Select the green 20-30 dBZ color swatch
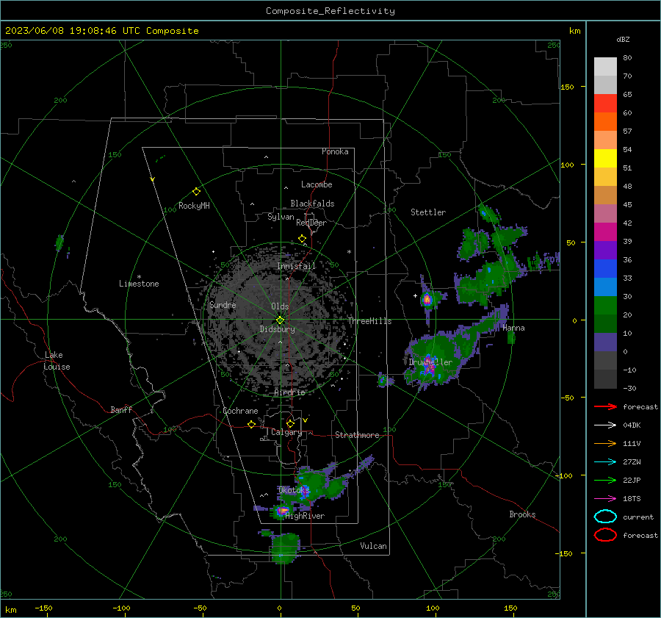The width and height of the screenshot is (661, 618). [x=605, y=306]
